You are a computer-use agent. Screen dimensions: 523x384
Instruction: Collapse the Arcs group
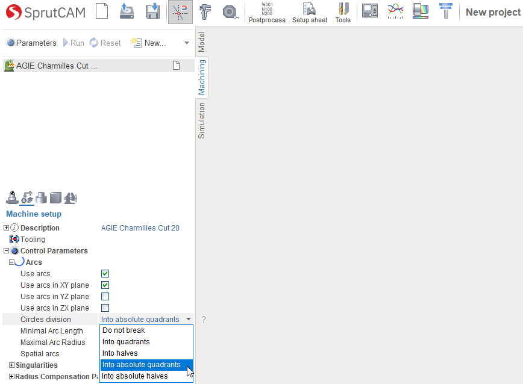(x=11, y=262)
